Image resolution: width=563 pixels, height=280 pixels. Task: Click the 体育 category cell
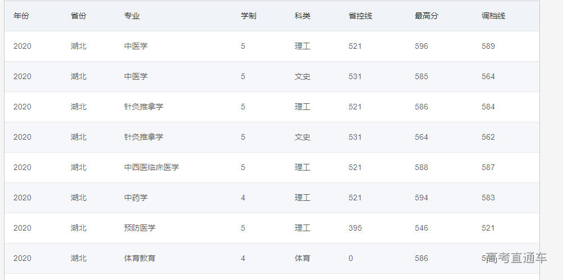303,258
